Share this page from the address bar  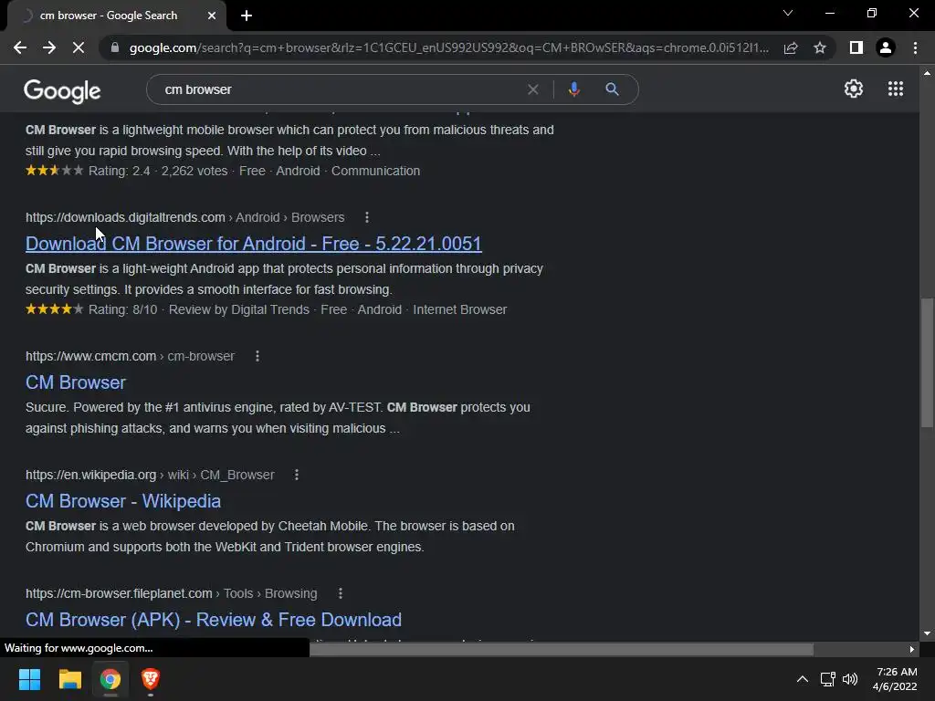pos(791,47)
